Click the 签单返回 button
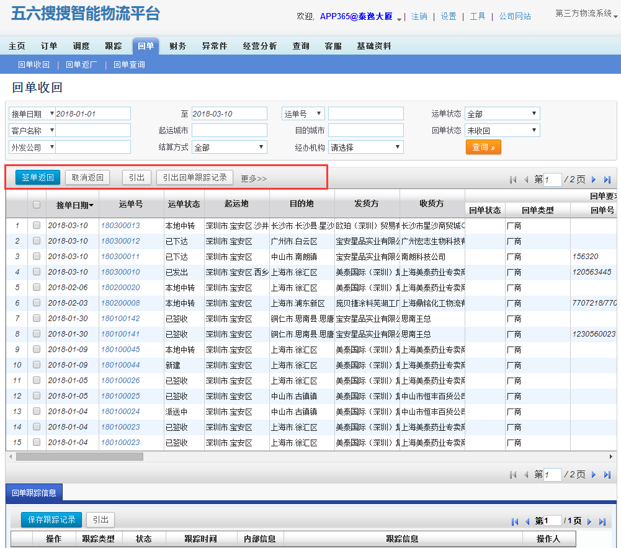The height and width of the screenshot is (548, 621). [x=38, y=178]
